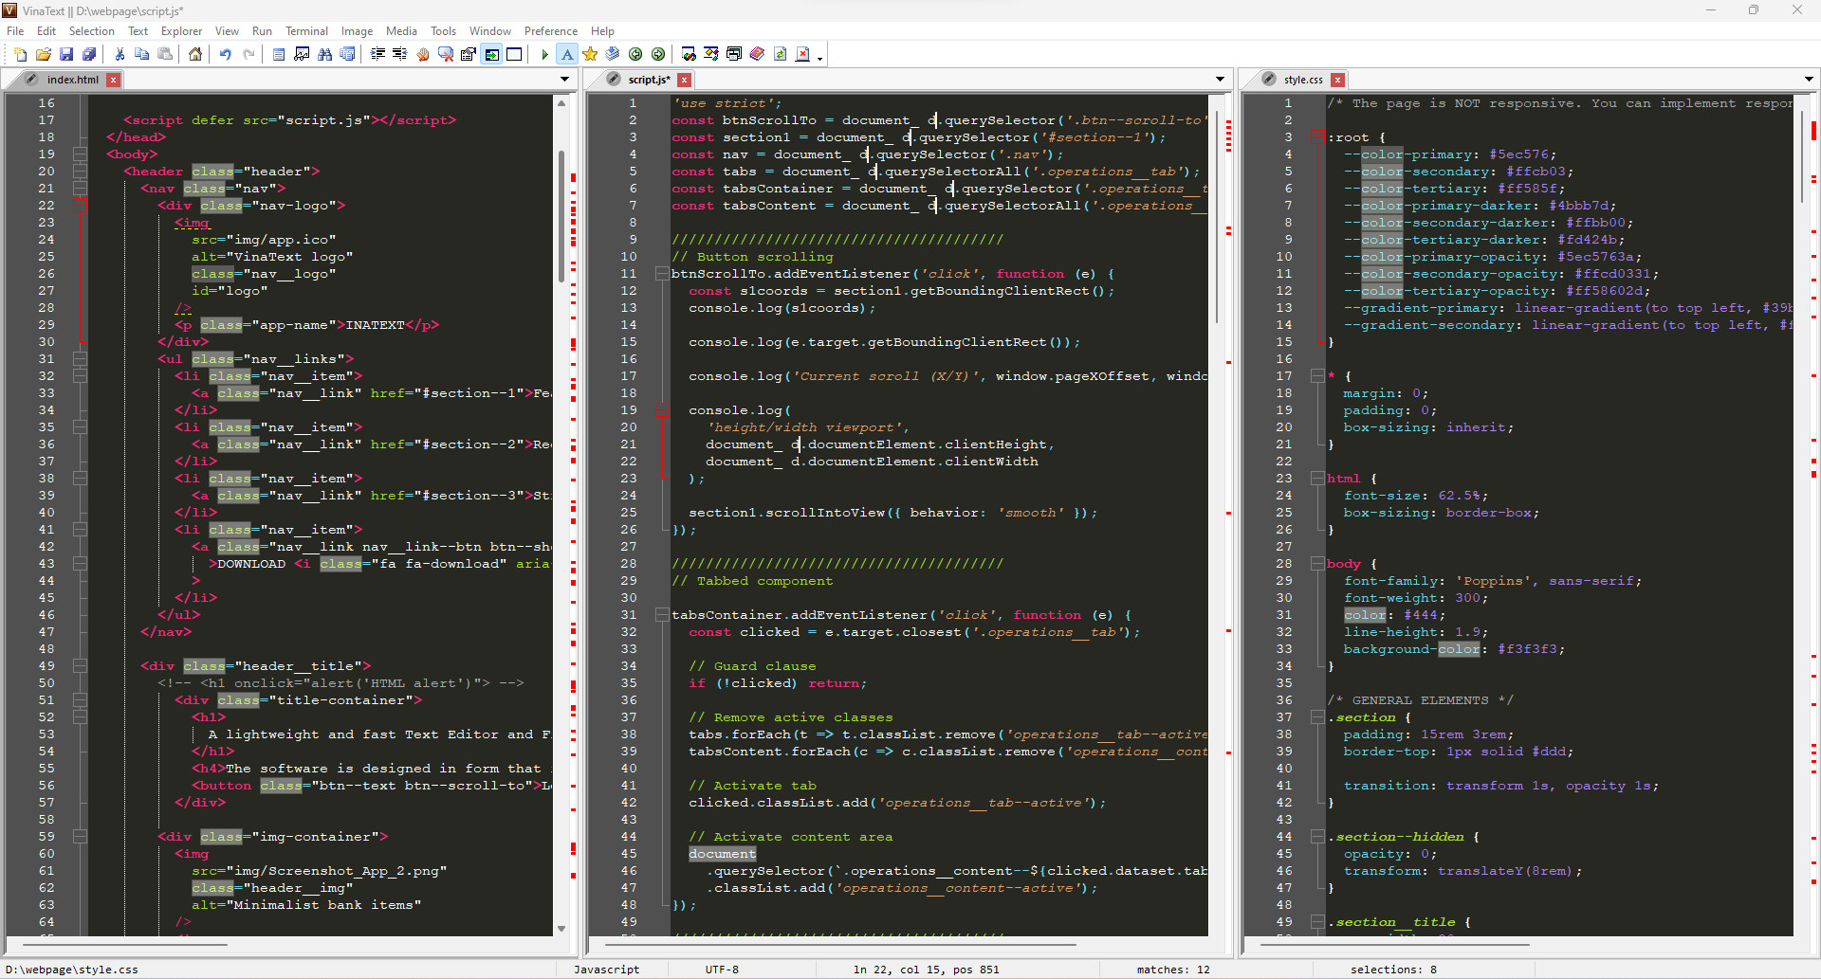Screen dimensions: 1821x979
Task: Open the tab list dropdown for the style.css pane
Action: (x=1809, y=80)
